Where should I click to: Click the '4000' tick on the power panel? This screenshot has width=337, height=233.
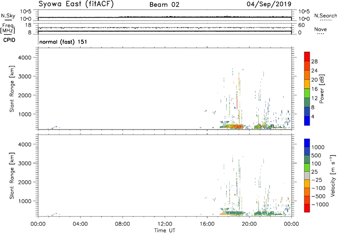25,58
